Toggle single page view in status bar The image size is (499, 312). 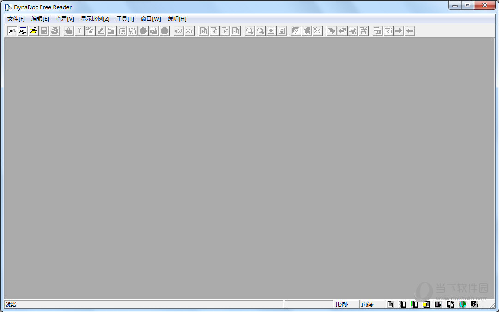pyautogui.click(x=391, y=305)
